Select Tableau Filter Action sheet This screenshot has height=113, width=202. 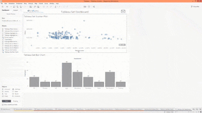tap(11, 29)
